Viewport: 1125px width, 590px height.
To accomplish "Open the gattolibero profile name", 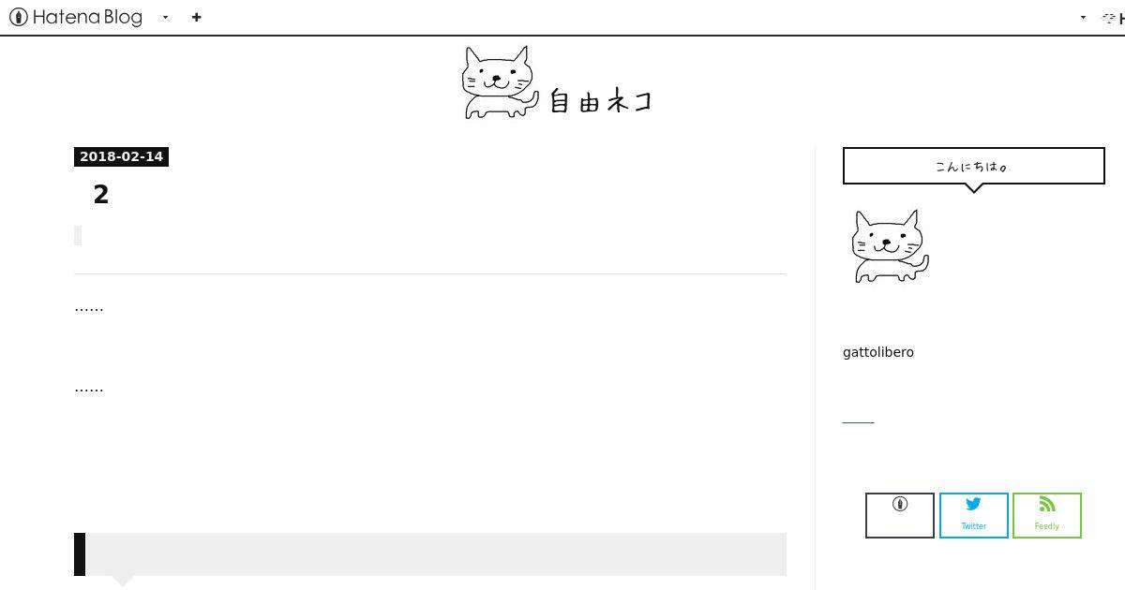I will [878, 352].
